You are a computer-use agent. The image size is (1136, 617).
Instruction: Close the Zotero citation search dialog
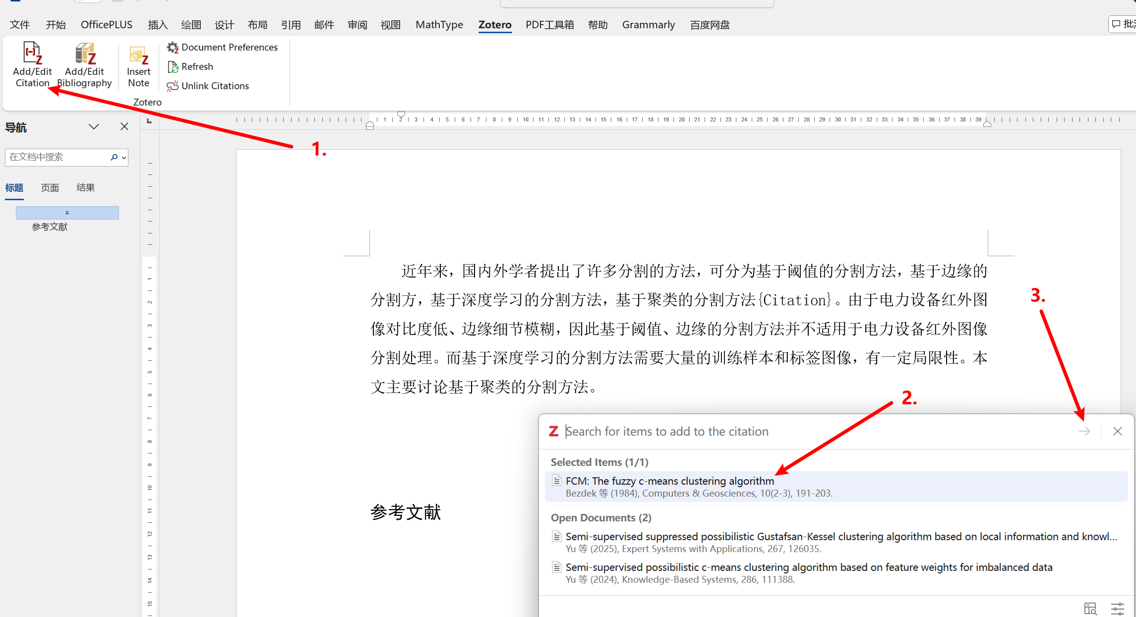(1117, 431)
